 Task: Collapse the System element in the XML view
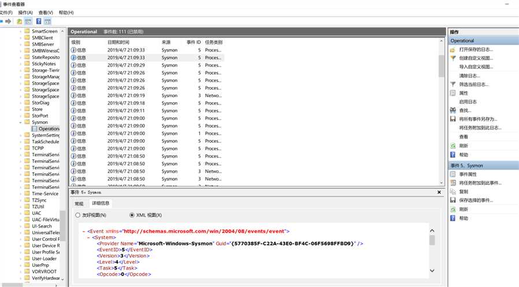tap(88, 237)
